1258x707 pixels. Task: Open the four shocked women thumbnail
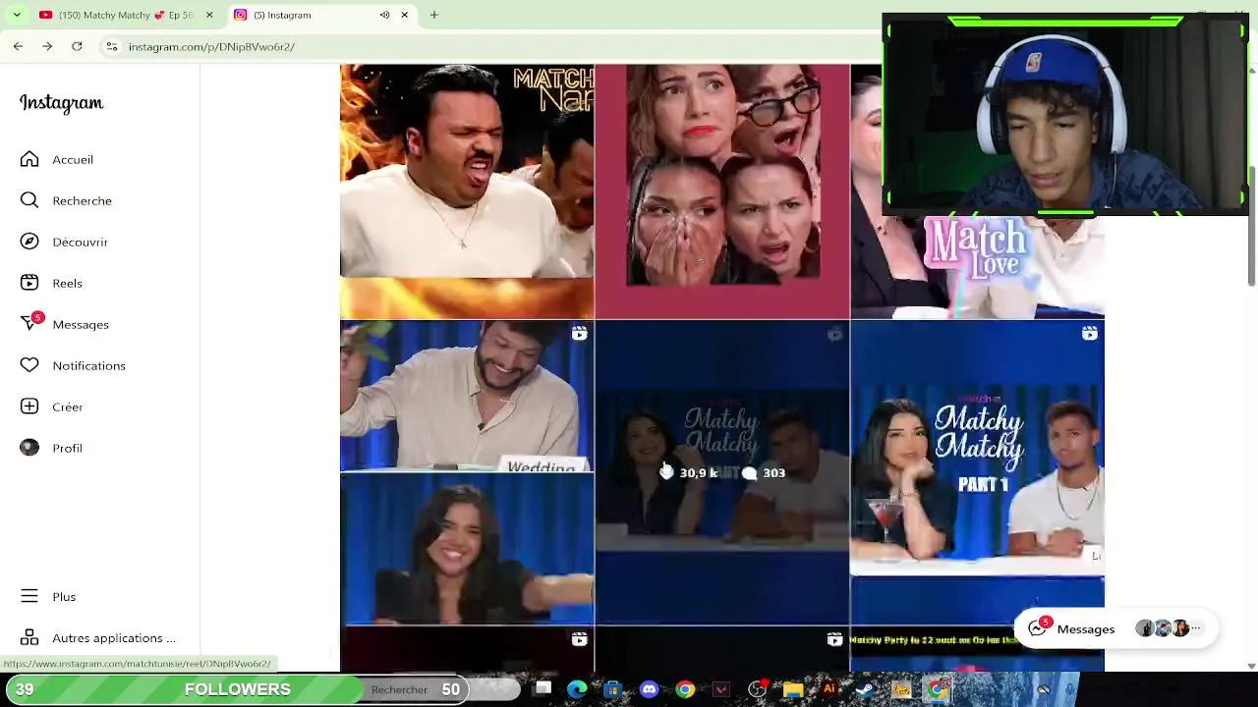(722, 191)
